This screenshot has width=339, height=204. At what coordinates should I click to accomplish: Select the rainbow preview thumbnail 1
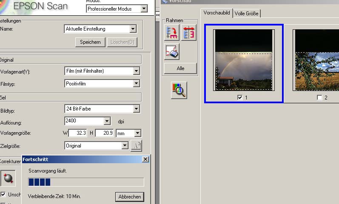tap(244, 59)
